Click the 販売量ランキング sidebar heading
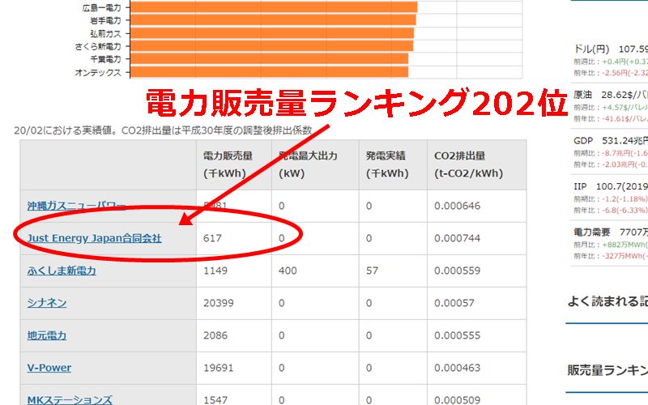The image size is (648, 405). (x=607, y=370)
